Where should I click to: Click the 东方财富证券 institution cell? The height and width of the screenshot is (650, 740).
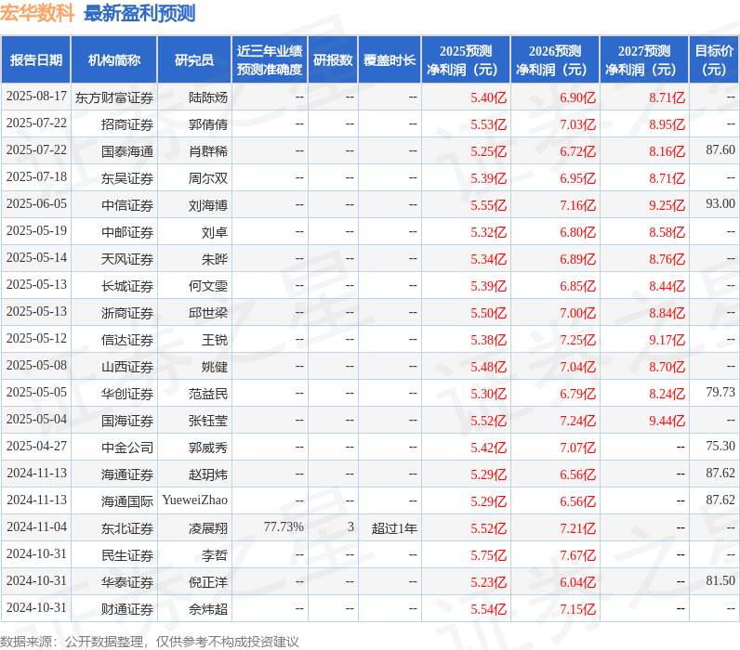pos(114,97)
